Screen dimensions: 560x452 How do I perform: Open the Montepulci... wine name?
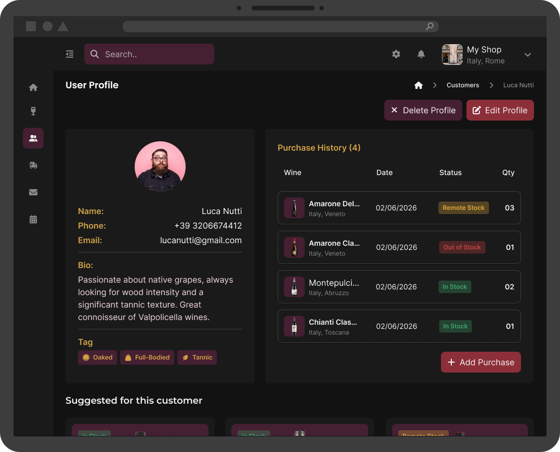[334, 283]
